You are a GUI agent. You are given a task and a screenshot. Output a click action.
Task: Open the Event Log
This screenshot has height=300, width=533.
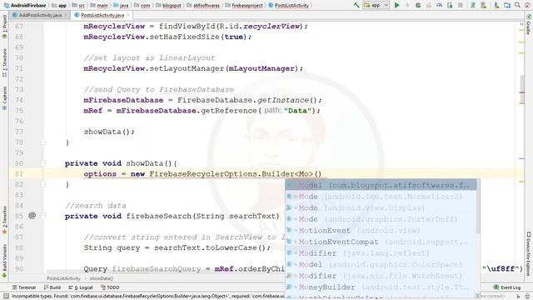point(507,287)
